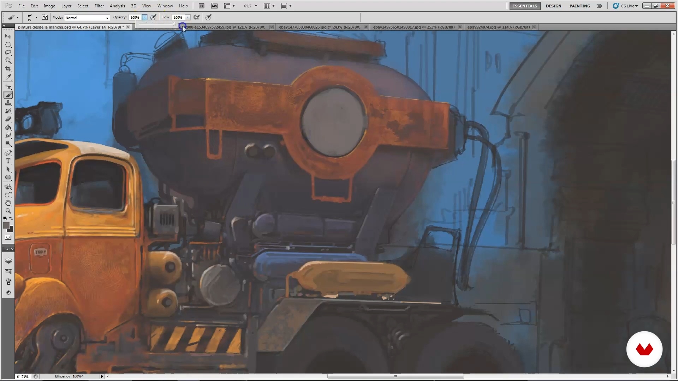This screenshot has width=678, height=381.
Task: Select the Path Selection tool
Action: (8, 169)
